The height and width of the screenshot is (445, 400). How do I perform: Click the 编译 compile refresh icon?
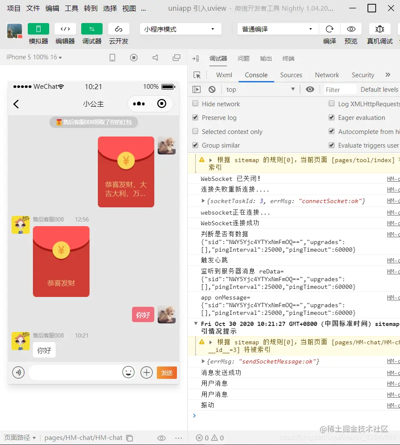click(329, 29)
